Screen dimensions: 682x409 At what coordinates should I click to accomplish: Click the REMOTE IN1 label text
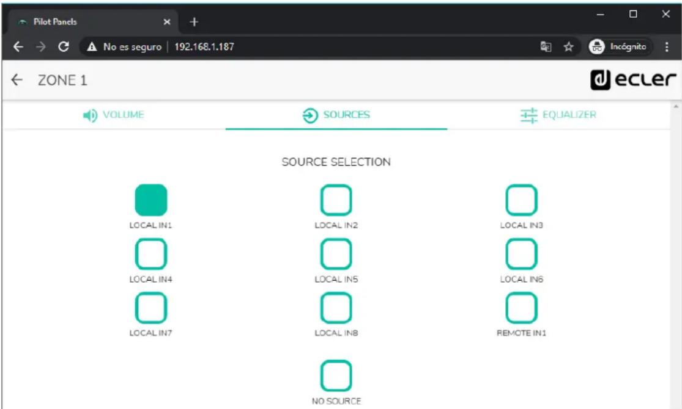[522, 333]
